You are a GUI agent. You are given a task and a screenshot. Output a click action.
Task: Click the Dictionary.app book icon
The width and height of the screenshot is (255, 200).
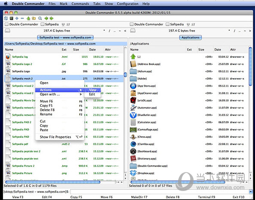(x=133, y=158)
